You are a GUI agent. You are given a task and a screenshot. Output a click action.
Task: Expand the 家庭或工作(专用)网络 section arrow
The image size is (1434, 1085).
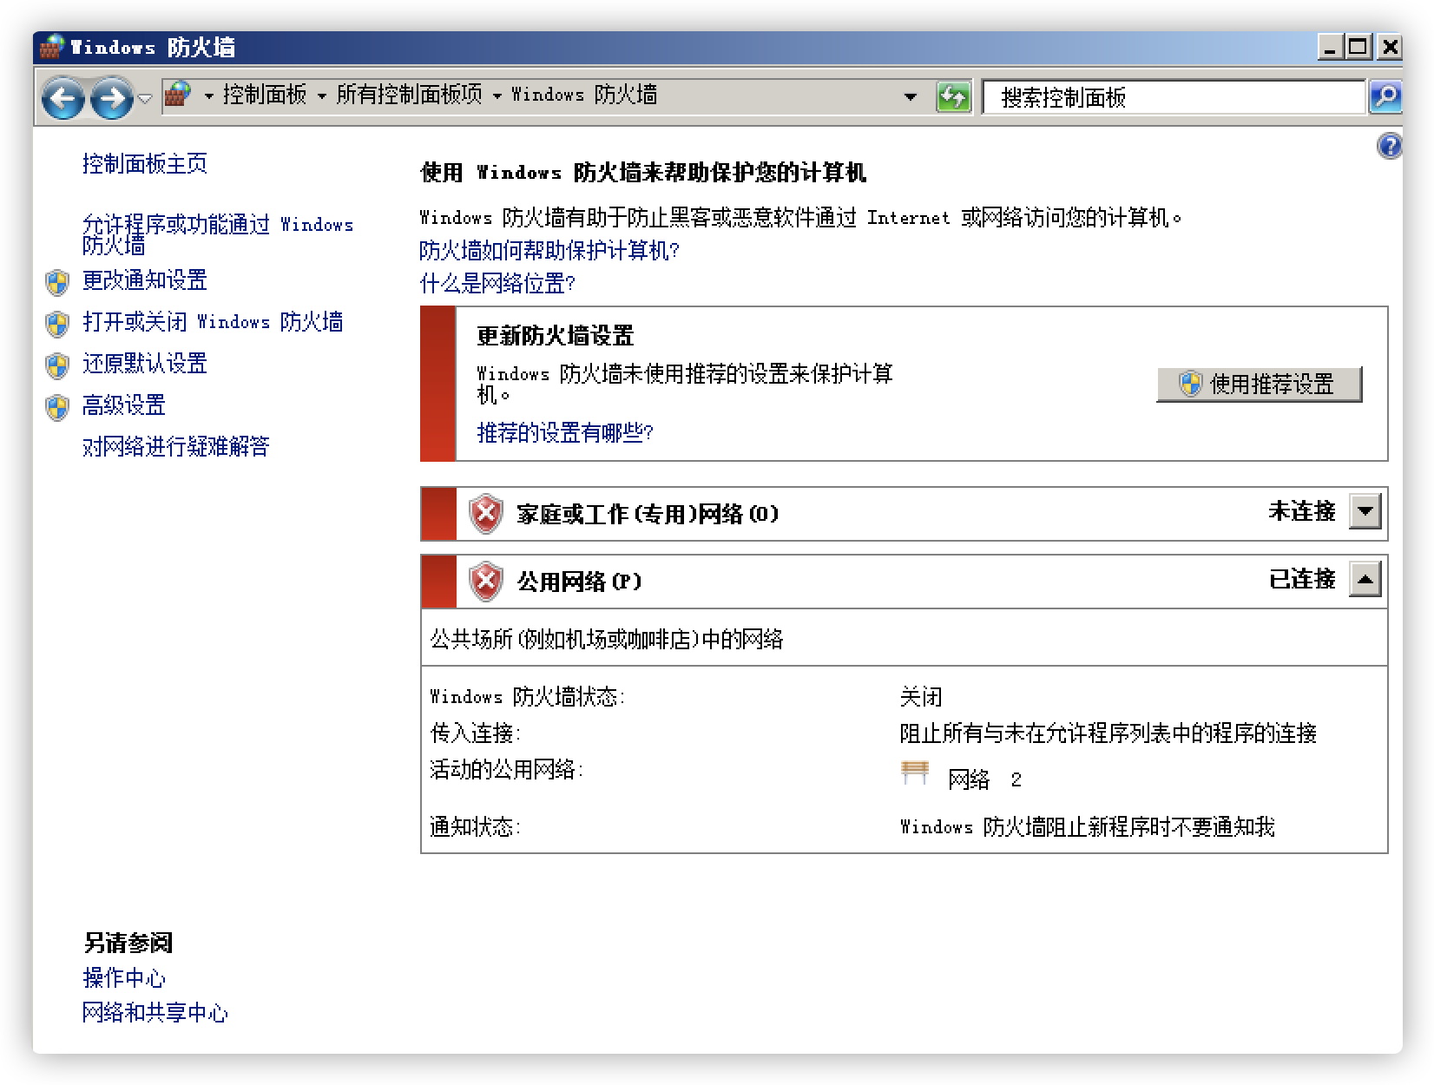click(1365, 511)
